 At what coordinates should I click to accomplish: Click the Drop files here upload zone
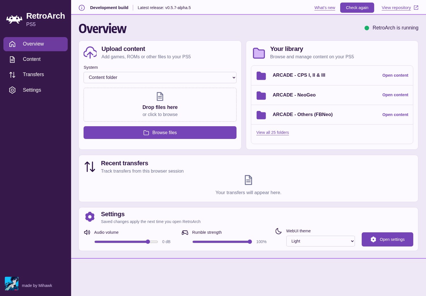pyautogui.click(x=160, y=105)
